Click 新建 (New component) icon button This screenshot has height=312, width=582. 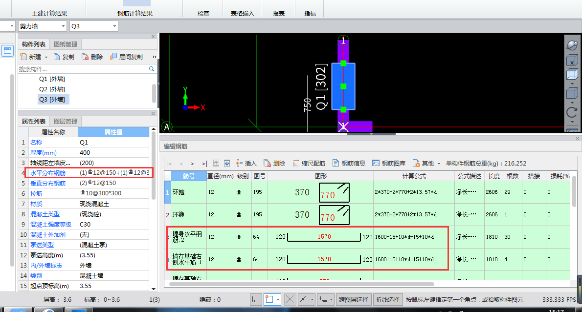pos(31,57)
